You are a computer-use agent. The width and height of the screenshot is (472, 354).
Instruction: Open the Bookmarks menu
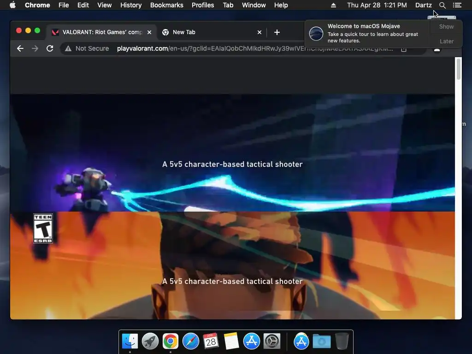click(167, 5)
